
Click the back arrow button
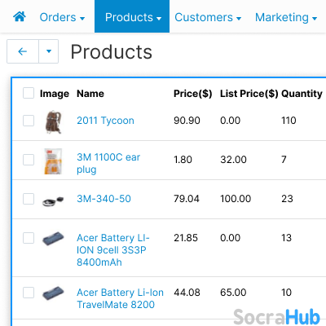click(23, 51)
